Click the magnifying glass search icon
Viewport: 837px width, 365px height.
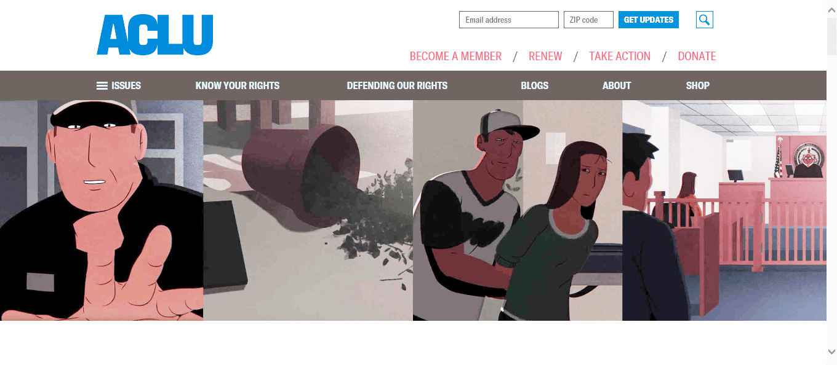click(x=705, y=20)
